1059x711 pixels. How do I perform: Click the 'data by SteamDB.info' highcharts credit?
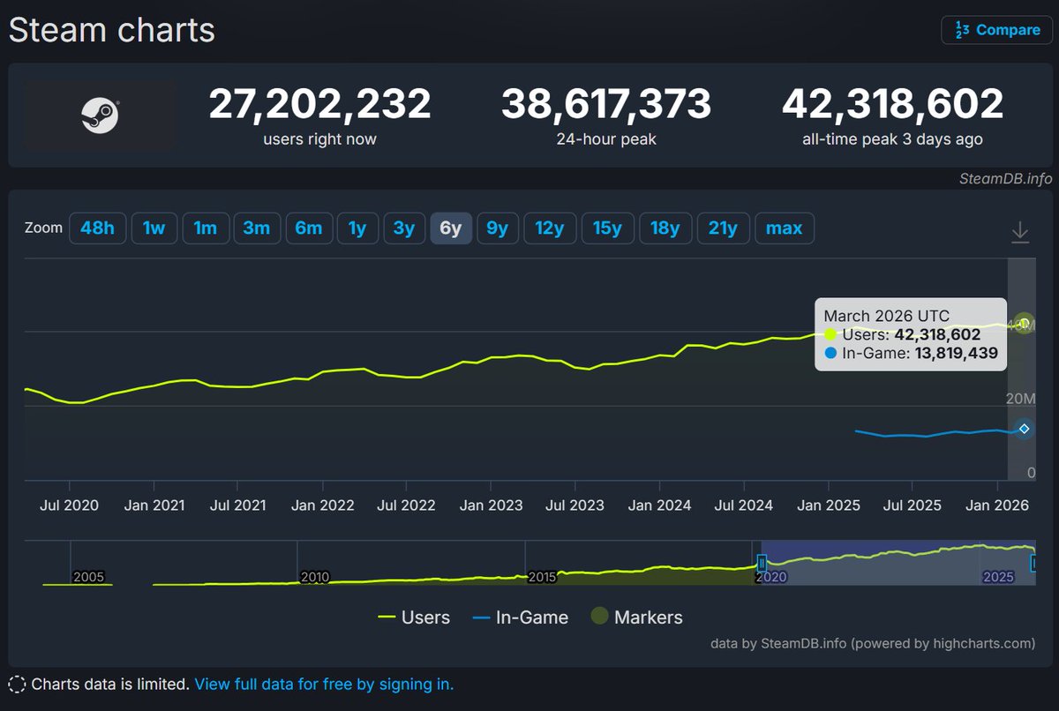[x=873, y=643]
